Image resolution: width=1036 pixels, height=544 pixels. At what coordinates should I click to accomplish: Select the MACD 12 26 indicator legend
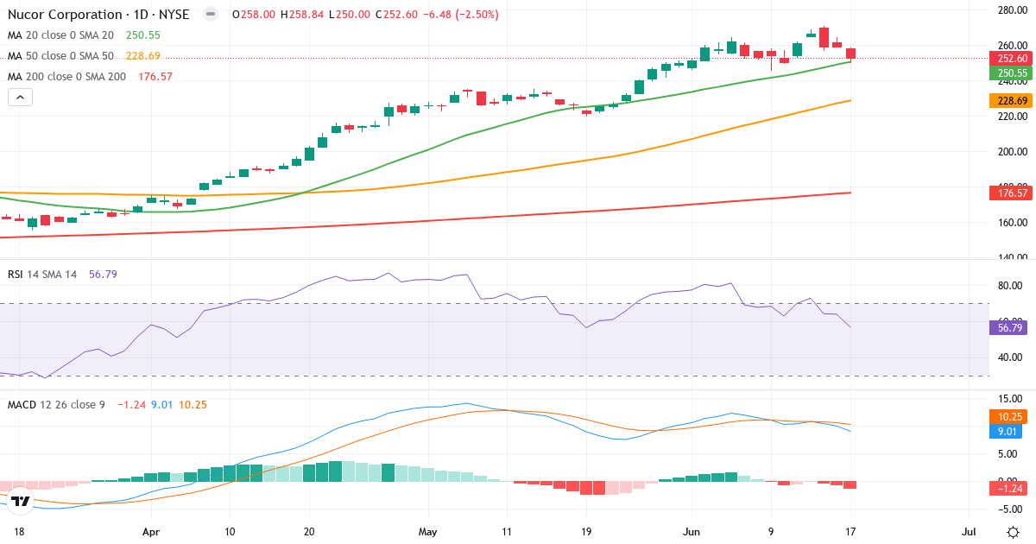[x=56, y=404]
